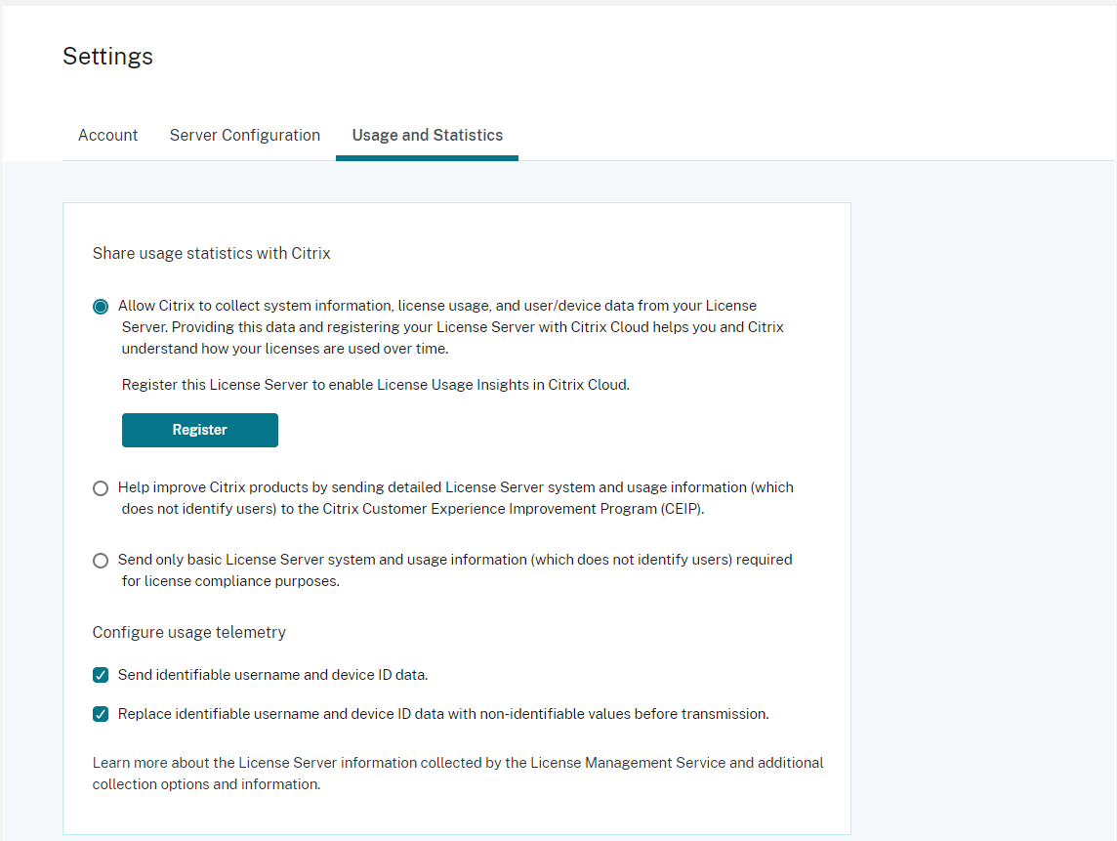Click the 'Help improve Citrix products' label text

[455, 487]
